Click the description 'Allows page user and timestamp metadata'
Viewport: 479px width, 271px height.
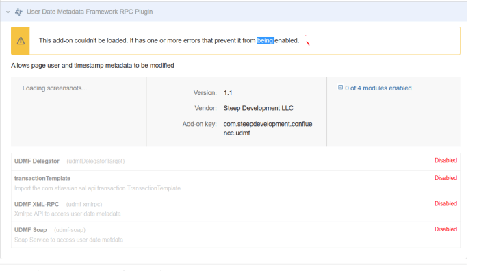click(x=92, y=66)
